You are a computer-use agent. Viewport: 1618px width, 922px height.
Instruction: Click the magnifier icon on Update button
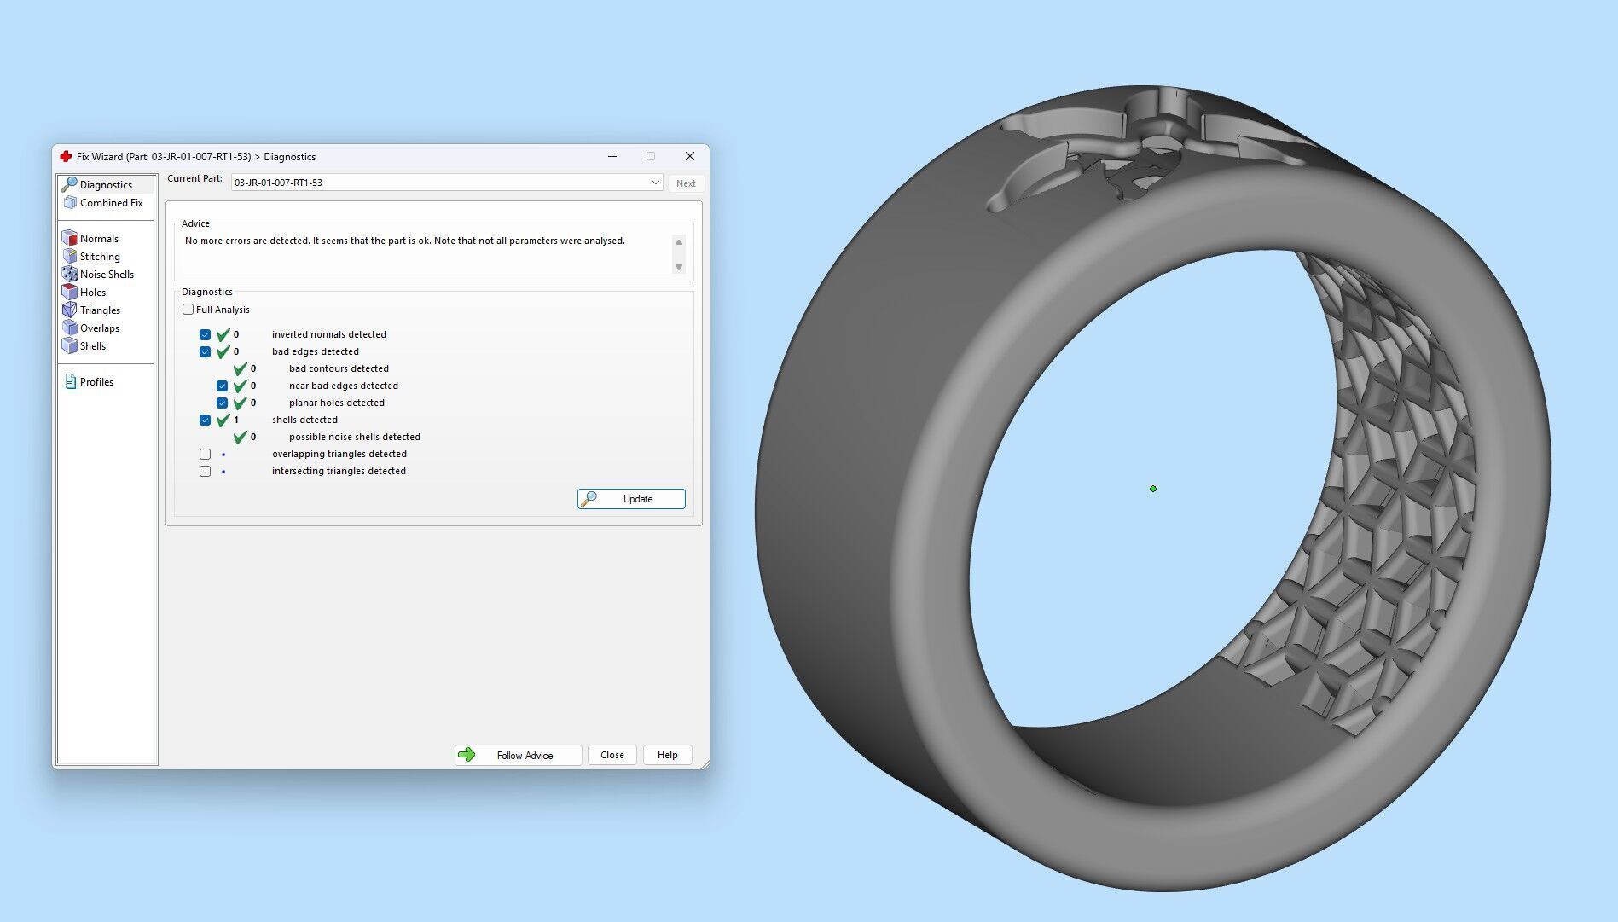pyautogui.click(x=589, y=499)
